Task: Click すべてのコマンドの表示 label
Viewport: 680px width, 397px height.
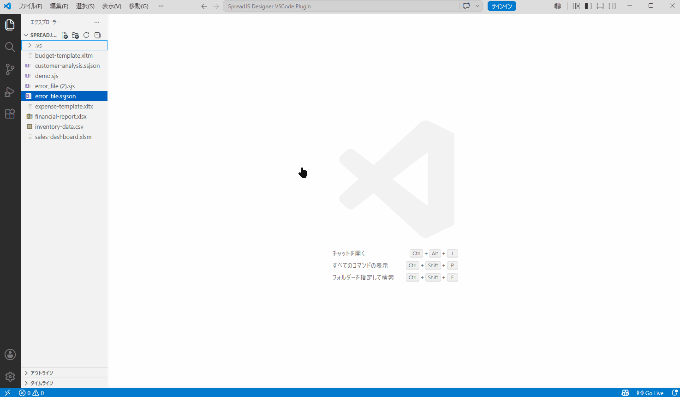Action: [x=360, y=265]
